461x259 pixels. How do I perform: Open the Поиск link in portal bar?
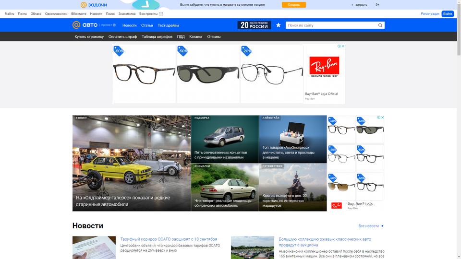tap(110, 14)
